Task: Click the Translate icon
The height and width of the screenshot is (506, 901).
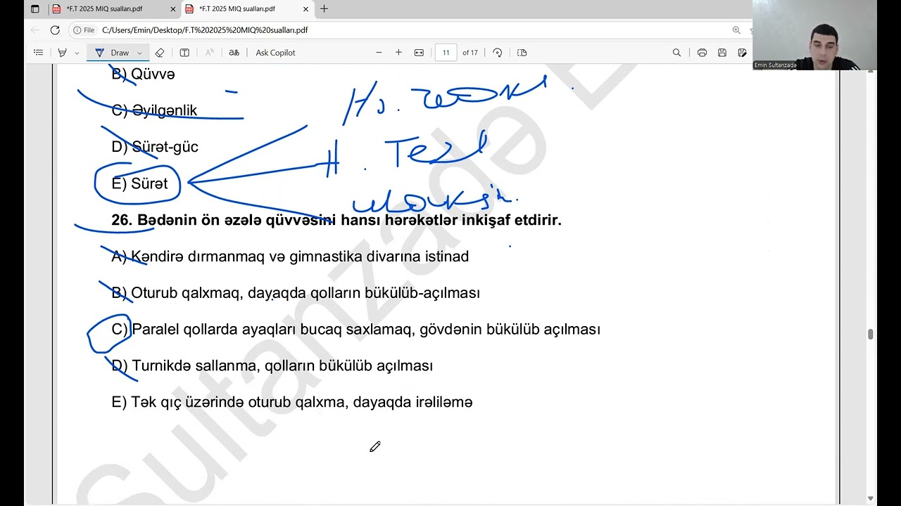Action: click(234, 53)
